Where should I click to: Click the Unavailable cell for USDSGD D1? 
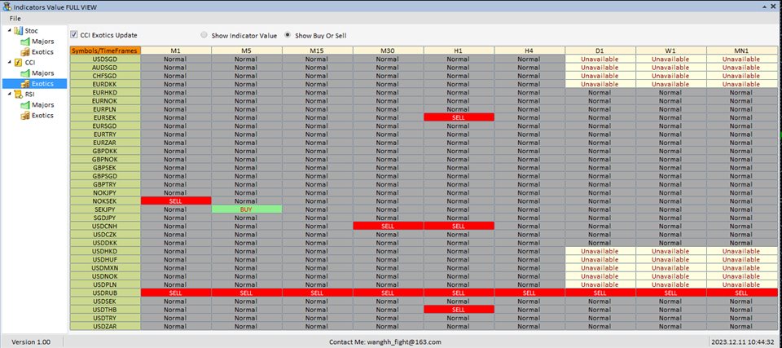click(x=600, y=59)
